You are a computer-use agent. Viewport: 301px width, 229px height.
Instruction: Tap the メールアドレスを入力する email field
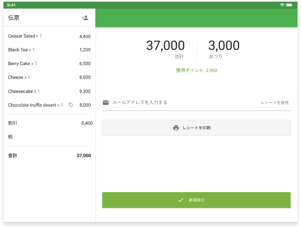coord(181,102)
